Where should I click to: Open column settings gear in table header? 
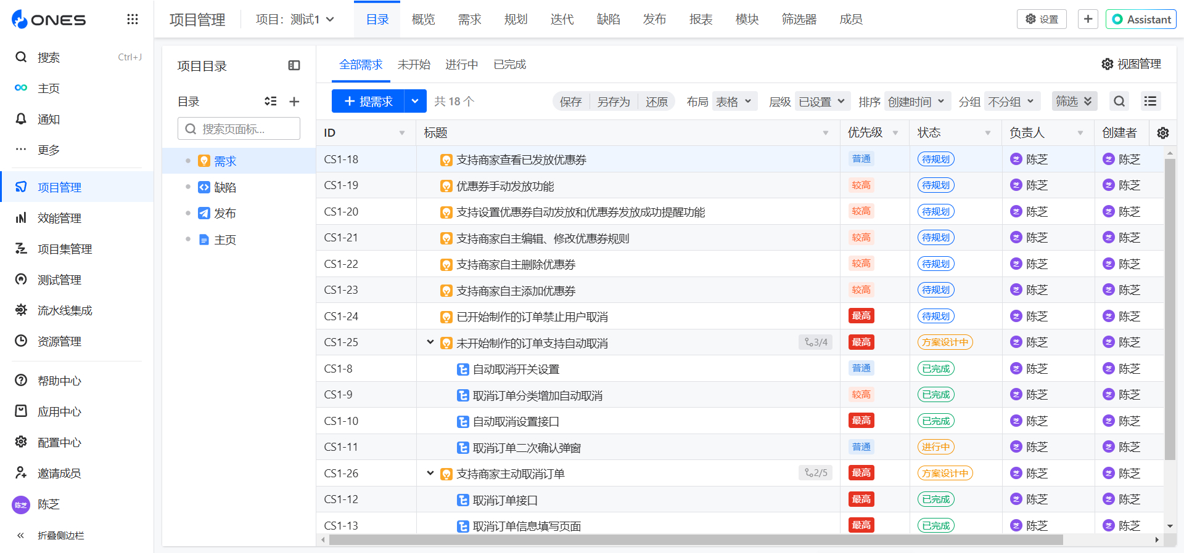coord(1163,133)
